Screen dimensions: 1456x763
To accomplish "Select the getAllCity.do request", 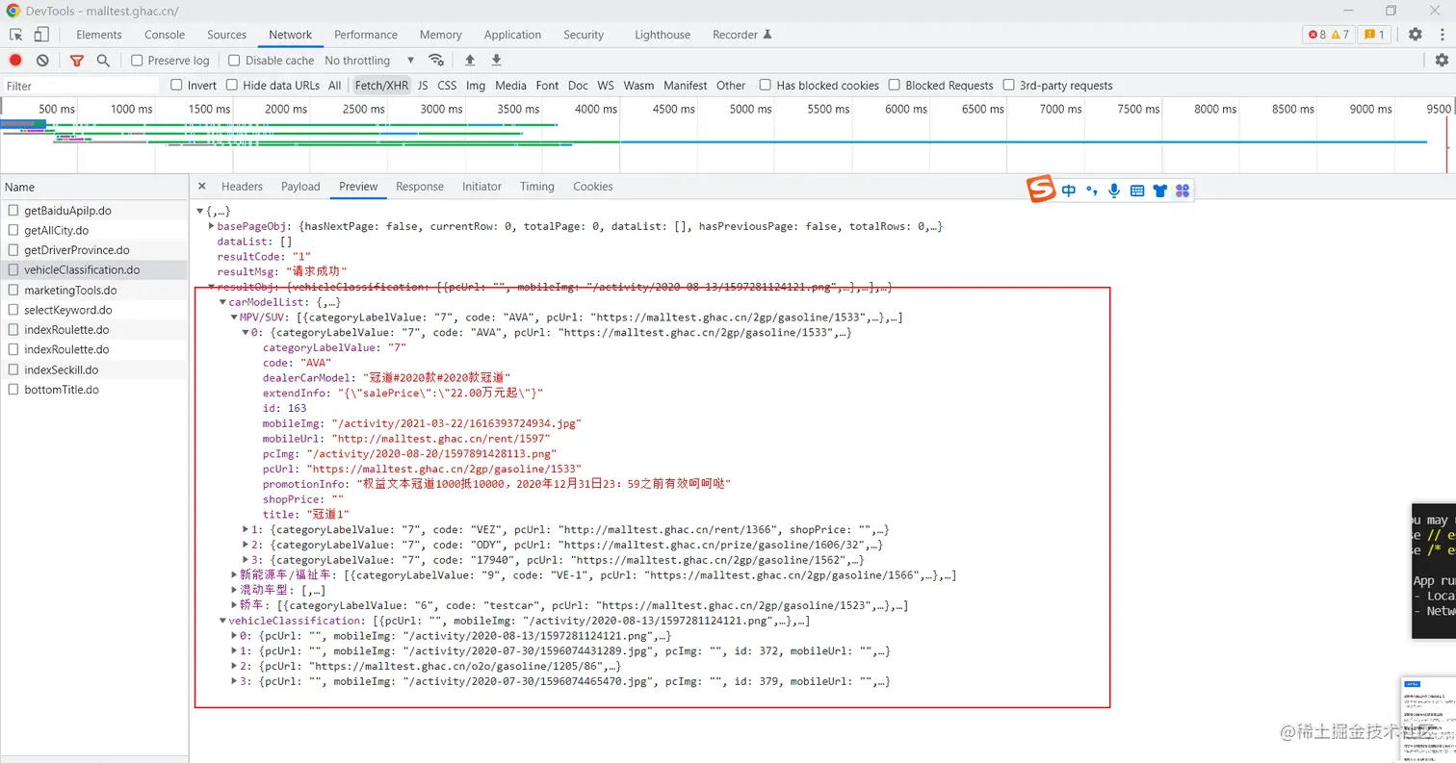I will click(94, 230).
